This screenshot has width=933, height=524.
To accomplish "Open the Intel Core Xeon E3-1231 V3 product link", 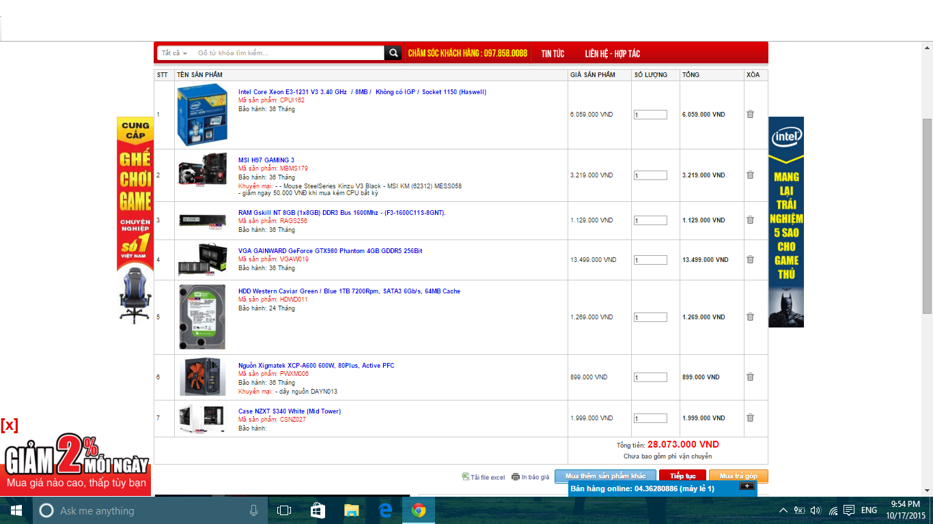I will pos(362,92).
